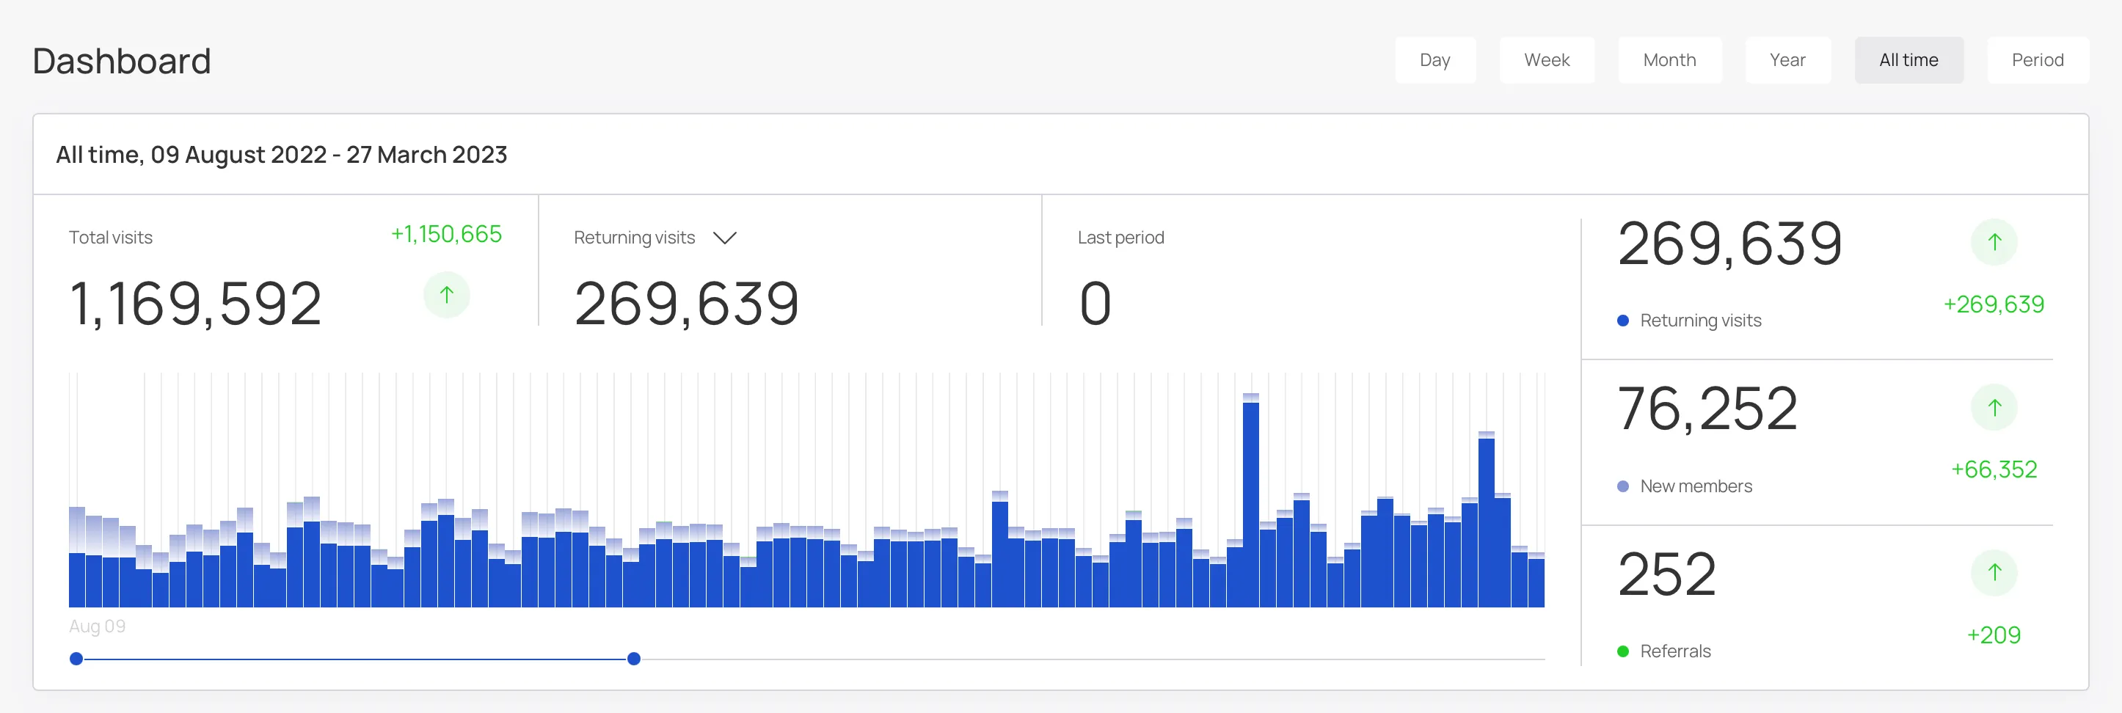This screenshot has height=713, width=2122.
Task: Click the blue dot beside Returning visits legend
Action: point(1623,321)
